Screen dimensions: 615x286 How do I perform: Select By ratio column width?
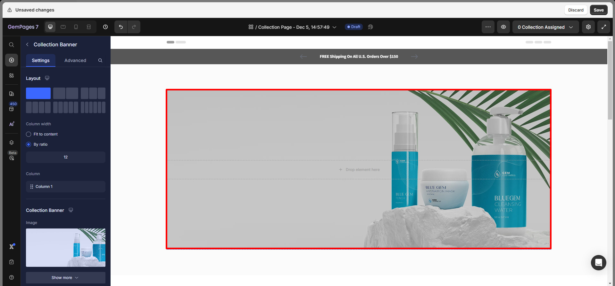point(29,144)
